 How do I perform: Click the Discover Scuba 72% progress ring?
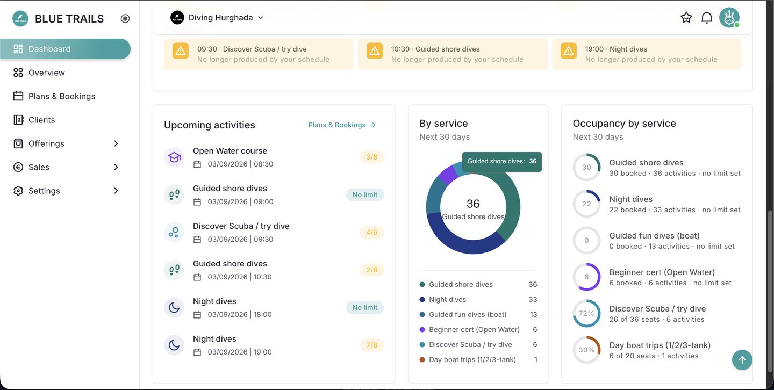[586, 313]
